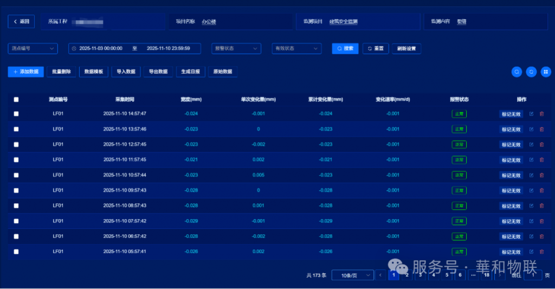
Task: Go to page 6
Action: click(460, 275)
